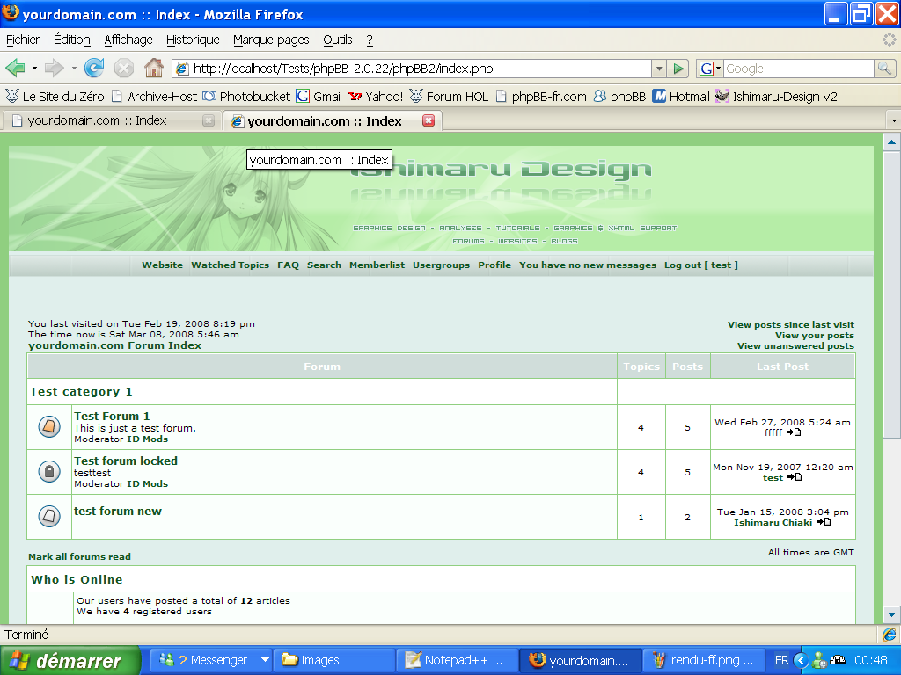The image size is (901, 675).
Task: Click the Stop loading icon
Action: 123,69
